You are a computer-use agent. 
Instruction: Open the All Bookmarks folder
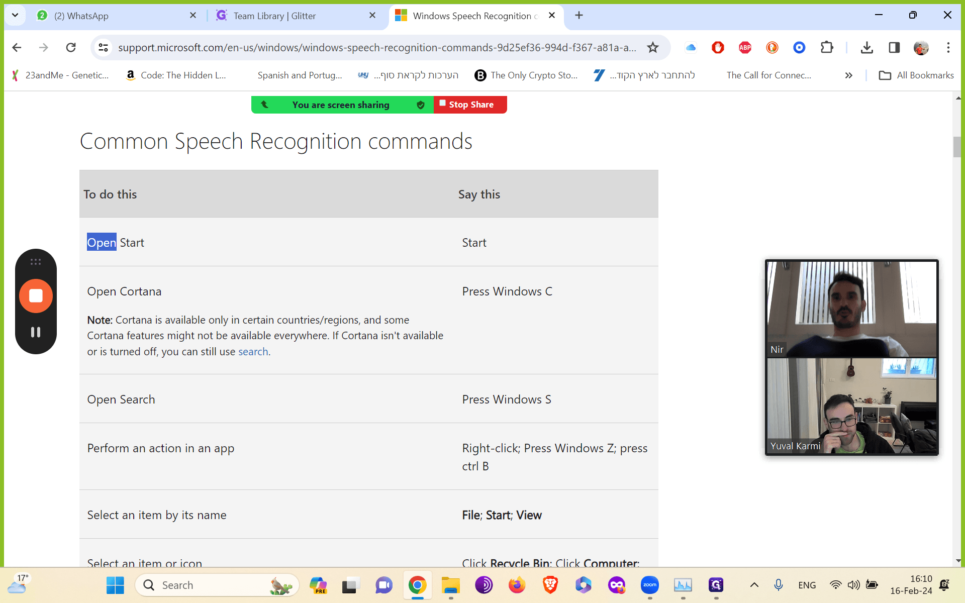pyautogui.click(x=916, y=75)
